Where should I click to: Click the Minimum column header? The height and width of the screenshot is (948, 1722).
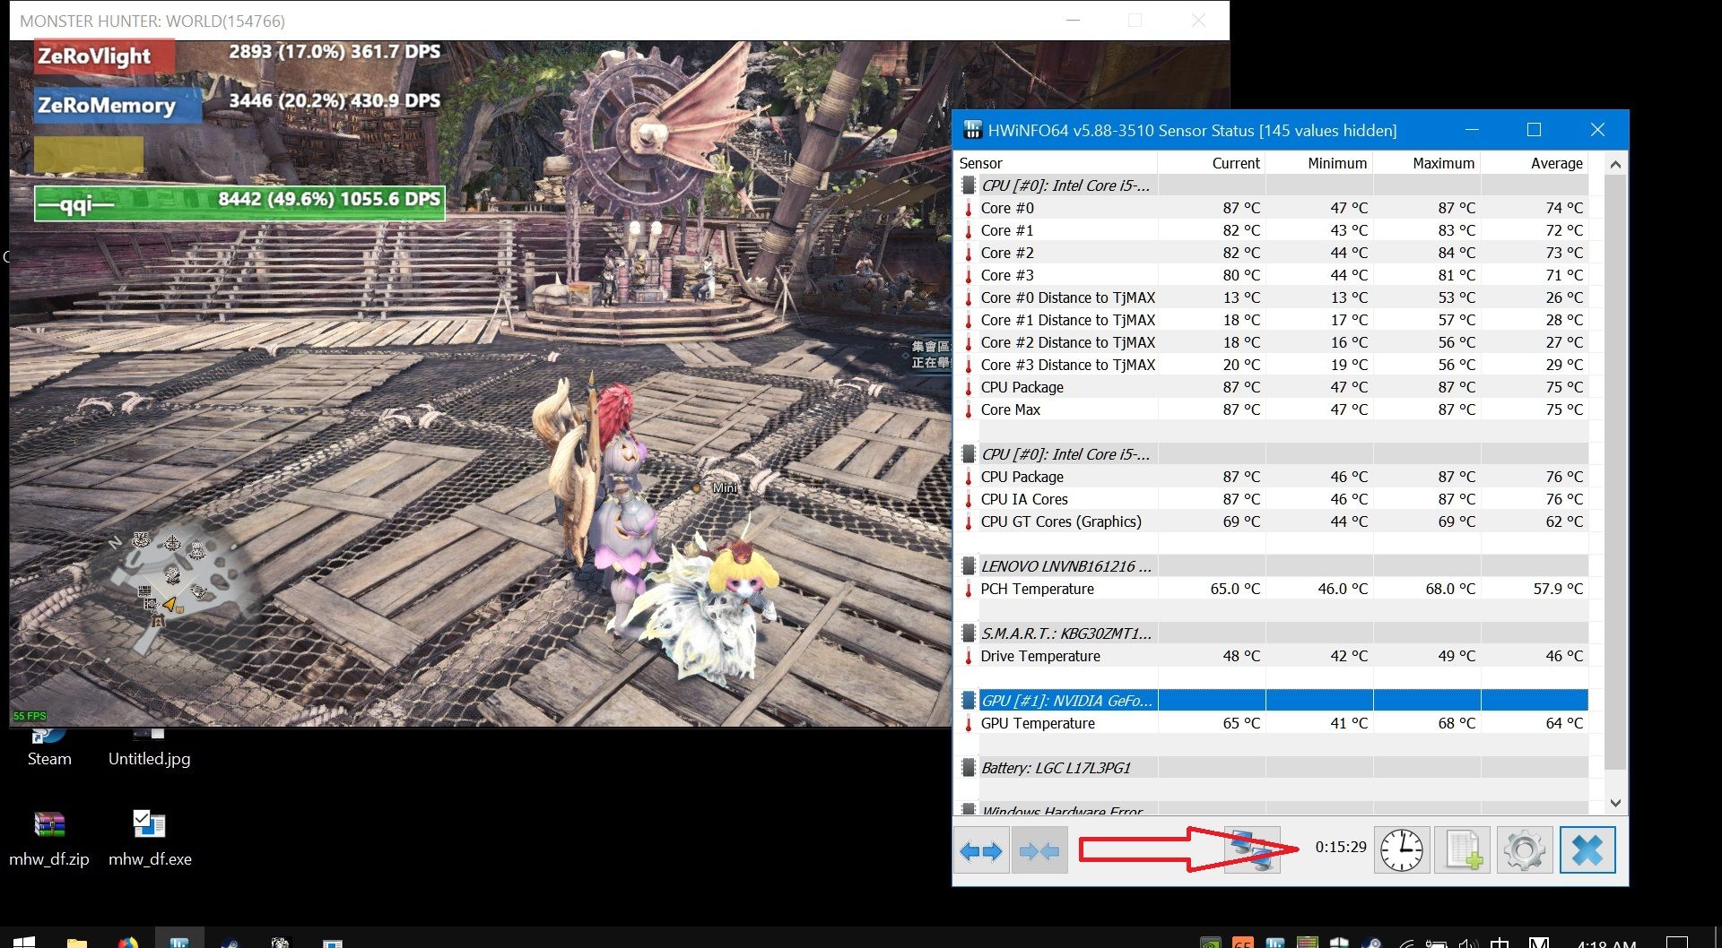click(x=1318, y=163)
